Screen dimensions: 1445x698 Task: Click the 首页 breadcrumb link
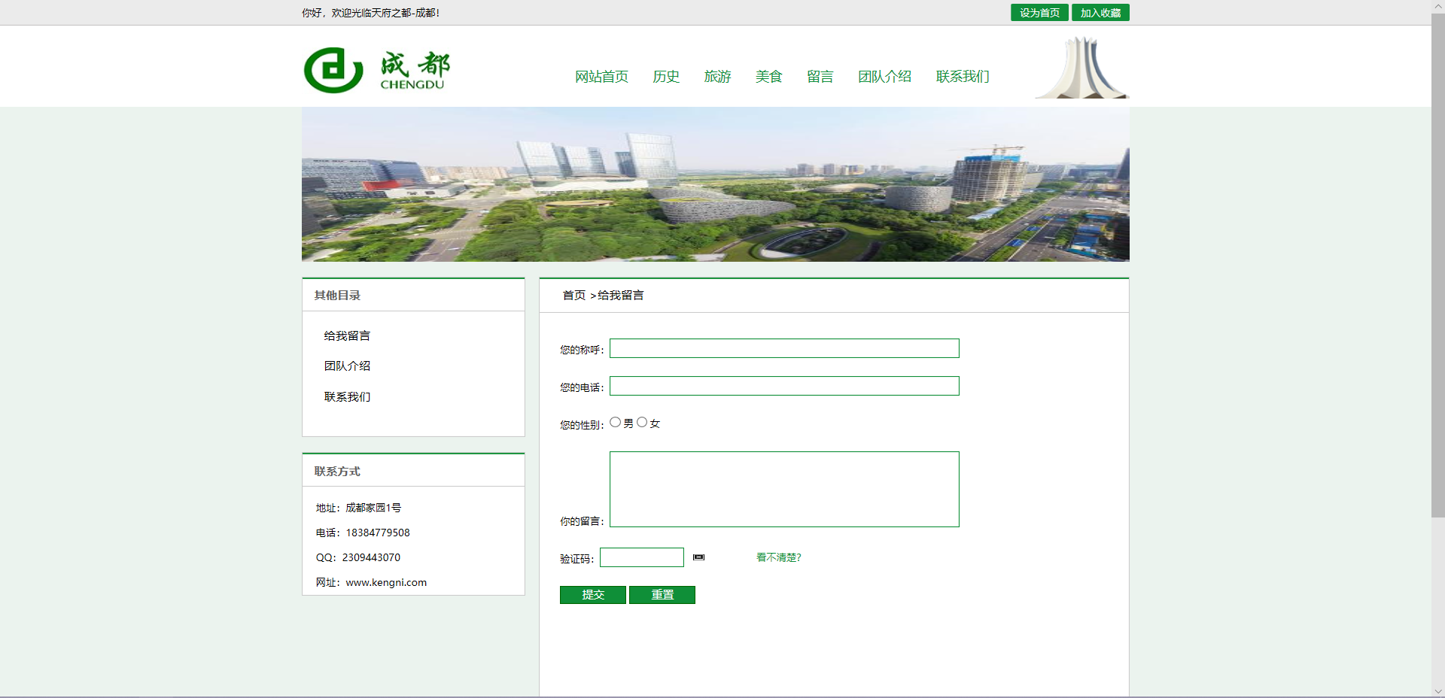pyautogui.click(x=574, y=295)
